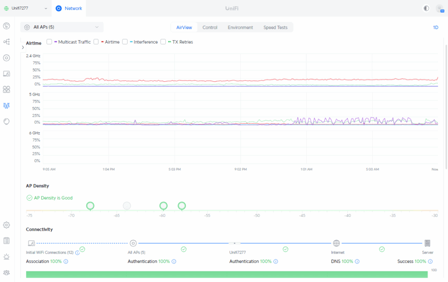Enable the Multicast Traffic checkbox
This screenshot has height=282, width=448.
pos(49,42)
